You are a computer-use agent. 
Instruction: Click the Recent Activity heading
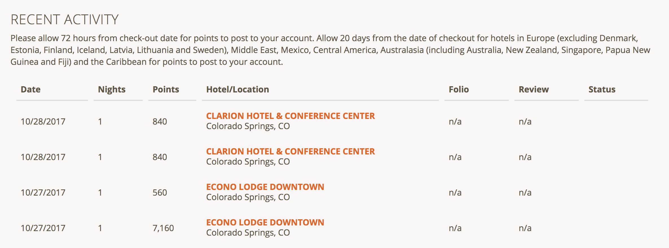click(x=64, y=20)
